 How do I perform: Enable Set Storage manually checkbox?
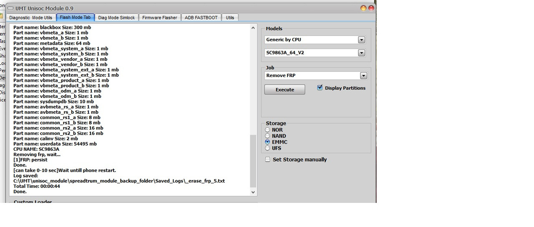tap(268, 160)
